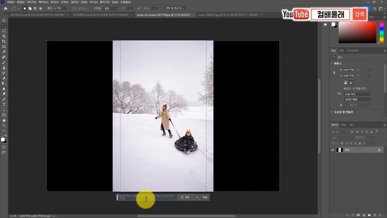Open the selection Style dropdown in options bar

point(111,8)
